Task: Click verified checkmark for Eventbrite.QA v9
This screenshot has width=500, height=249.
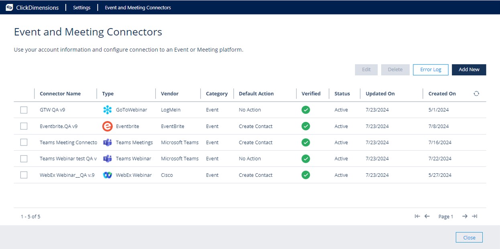Action: click(306, 126)
